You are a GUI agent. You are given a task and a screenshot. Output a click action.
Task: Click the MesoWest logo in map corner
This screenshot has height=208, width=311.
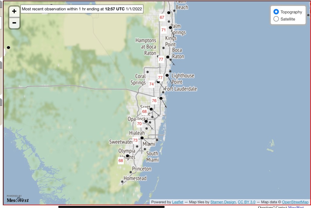click(x=17, y=199)
